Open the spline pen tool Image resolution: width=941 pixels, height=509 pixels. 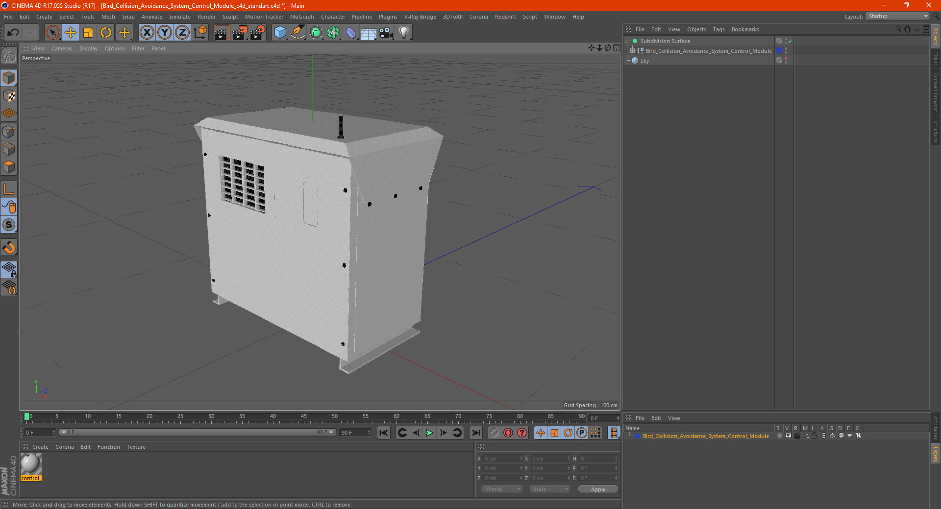coord(298,33)
